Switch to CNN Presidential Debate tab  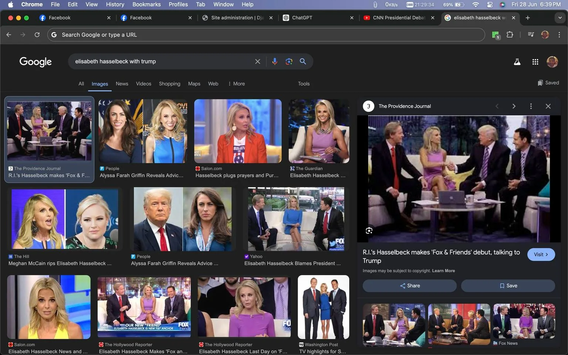coord(399,18)
